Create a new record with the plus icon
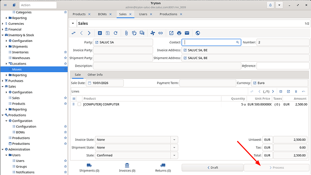This screenshot has height=175, width=311. click(x=100, y=33)
